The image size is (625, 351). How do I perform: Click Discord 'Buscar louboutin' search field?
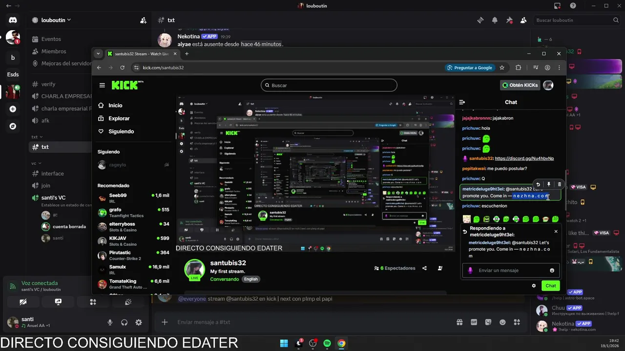(576, 20)
